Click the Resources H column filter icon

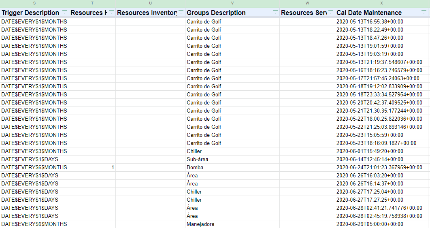[111, 13]
